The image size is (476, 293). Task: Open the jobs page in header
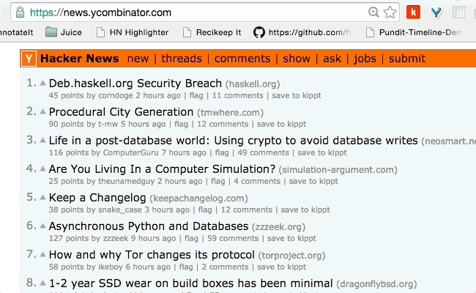coord(365,59)
